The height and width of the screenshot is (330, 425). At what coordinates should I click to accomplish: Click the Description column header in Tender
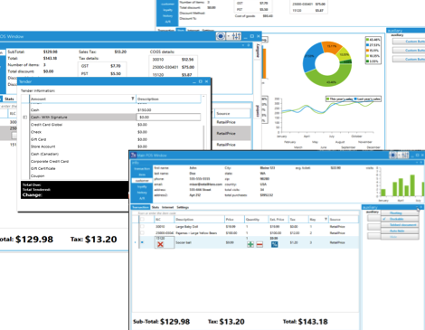[x=168, y=99]
